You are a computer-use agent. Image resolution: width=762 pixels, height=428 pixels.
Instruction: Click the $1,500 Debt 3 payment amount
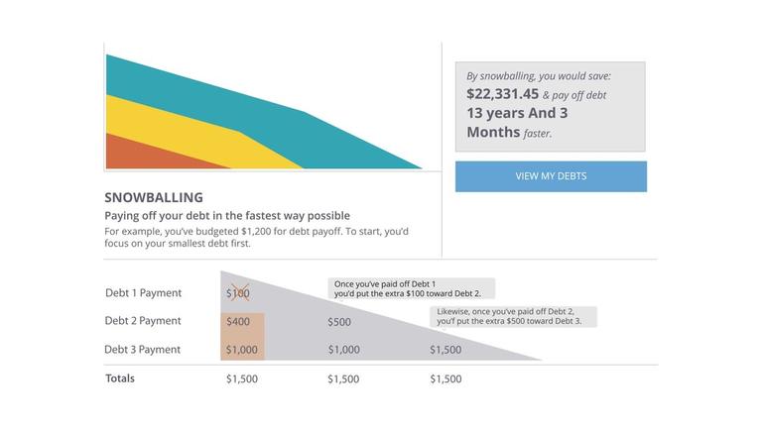click(445, 350)
